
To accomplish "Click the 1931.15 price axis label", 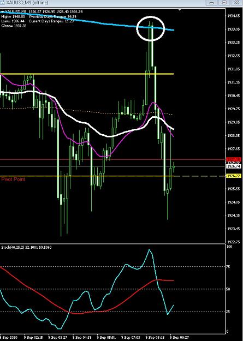I will coord(234,82).
